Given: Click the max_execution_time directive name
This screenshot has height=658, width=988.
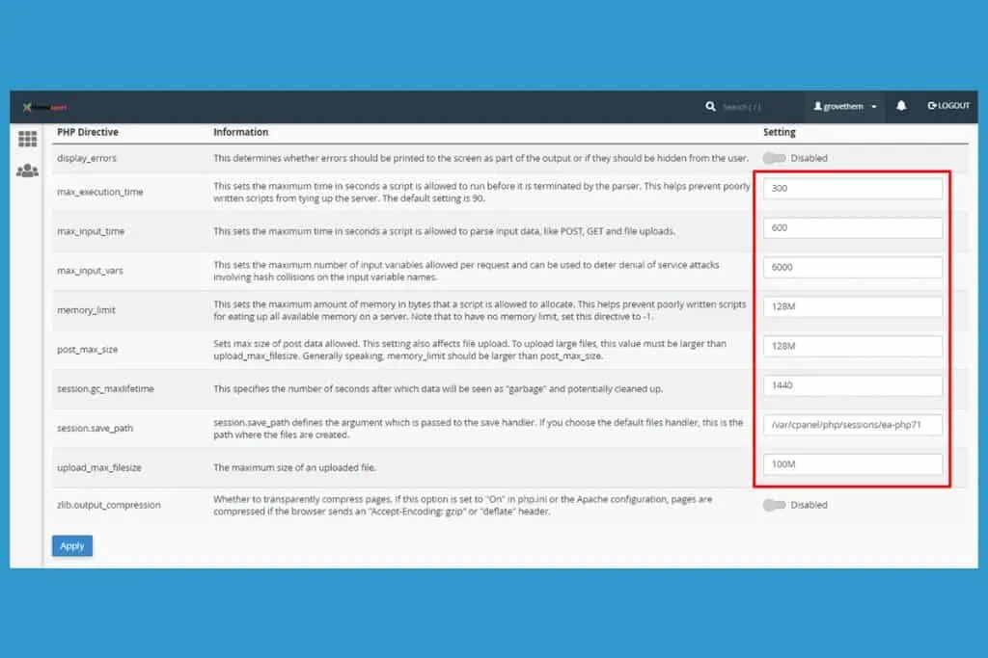Looking at the screenshot, I should point(100,192).
